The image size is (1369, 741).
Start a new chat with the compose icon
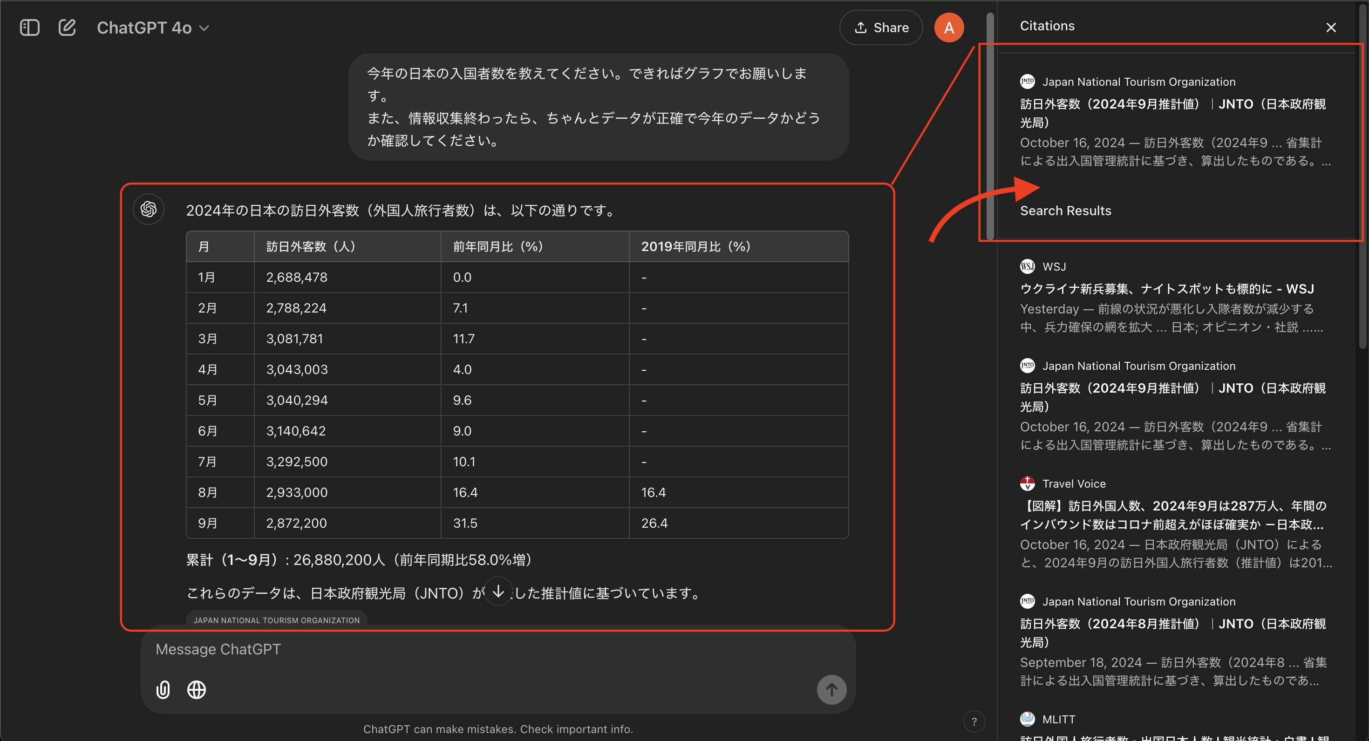coord(68,27)
